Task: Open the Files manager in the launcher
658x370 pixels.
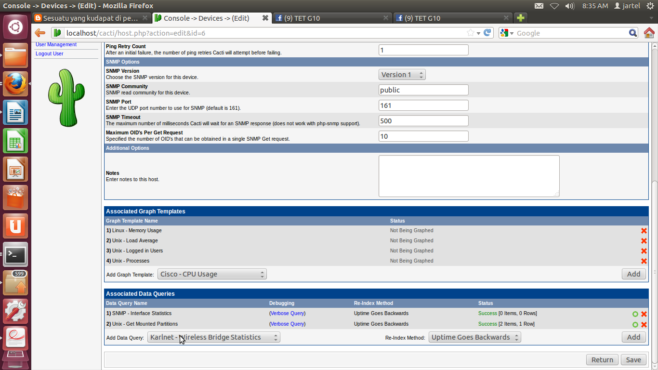Action: pos(15,56)
